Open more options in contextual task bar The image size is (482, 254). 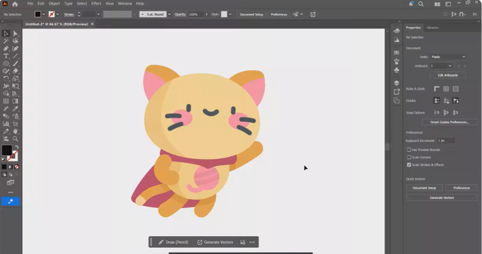[x=252, y=242]
